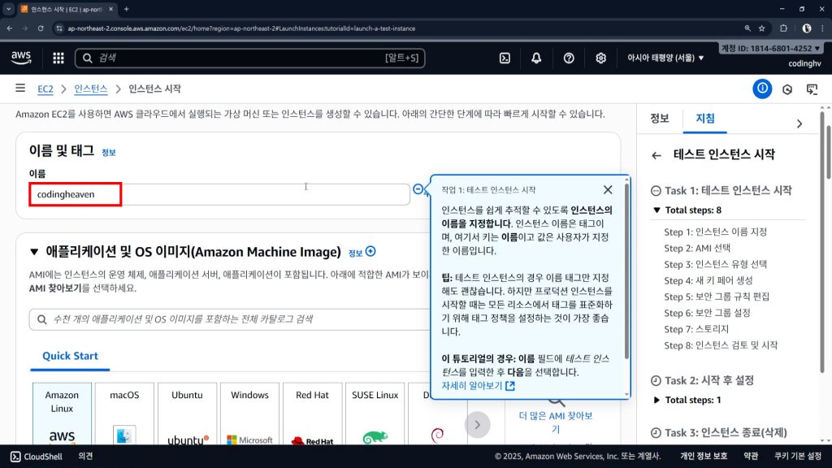This screenshot has height=468, width=832.
Task: Click Step 8: 인스턴스 검토 및 시작
Action: coord(721,345)
